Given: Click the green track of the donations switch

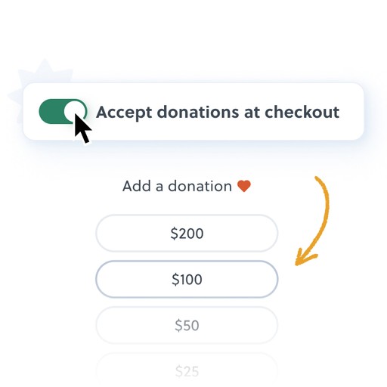Looking at the screenshot, I should click(x=51, y=111).
